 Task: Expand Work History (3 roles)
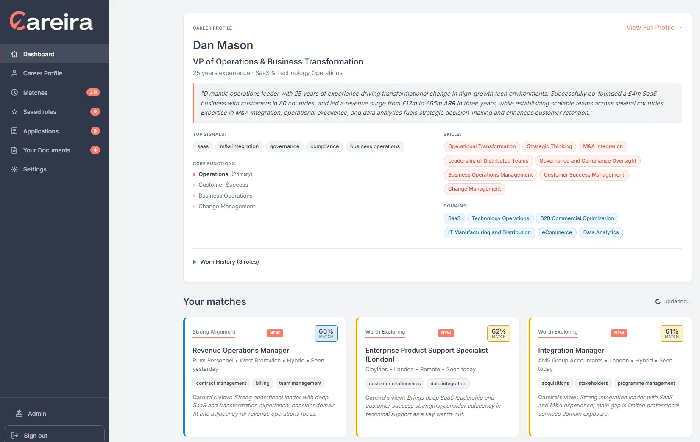coord(226,262)
